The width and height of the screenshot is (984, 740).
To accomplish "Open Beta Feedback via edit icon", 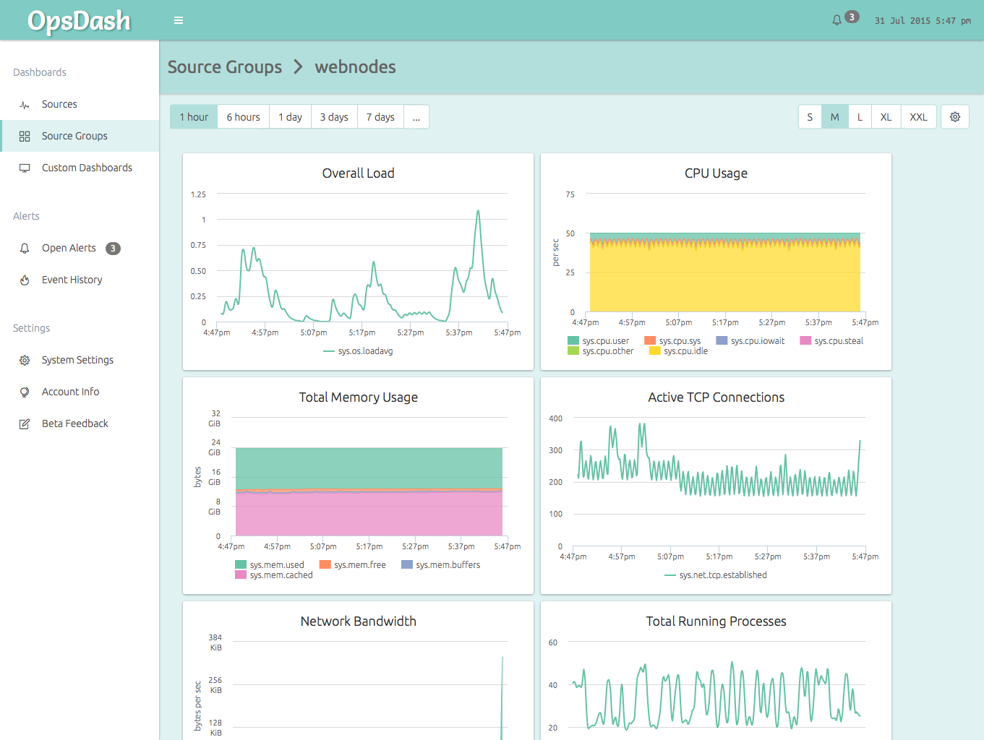I will pyautogui.click(x=25, y=423).
